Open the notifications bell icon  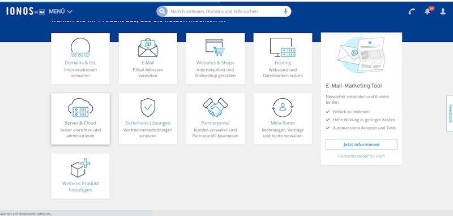pos(428,11)
